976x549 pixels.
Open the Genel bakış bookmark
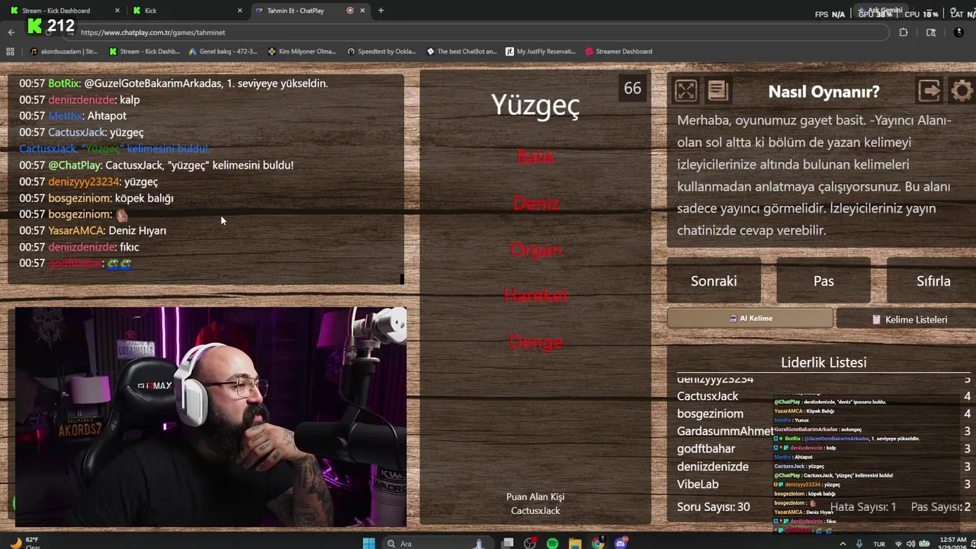click(223, 51)
